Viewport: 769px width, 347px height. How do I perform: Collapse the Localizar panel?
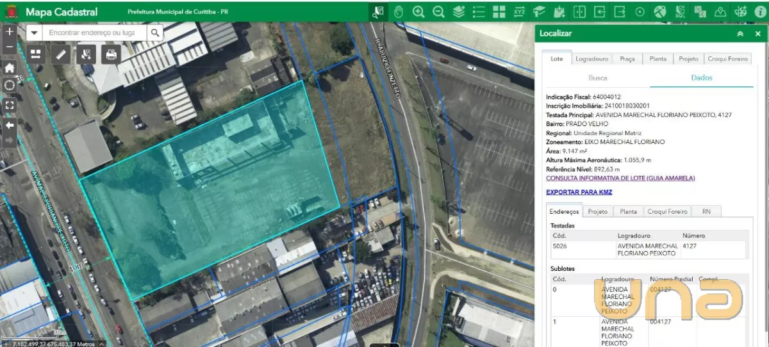[x=740, y=33]
